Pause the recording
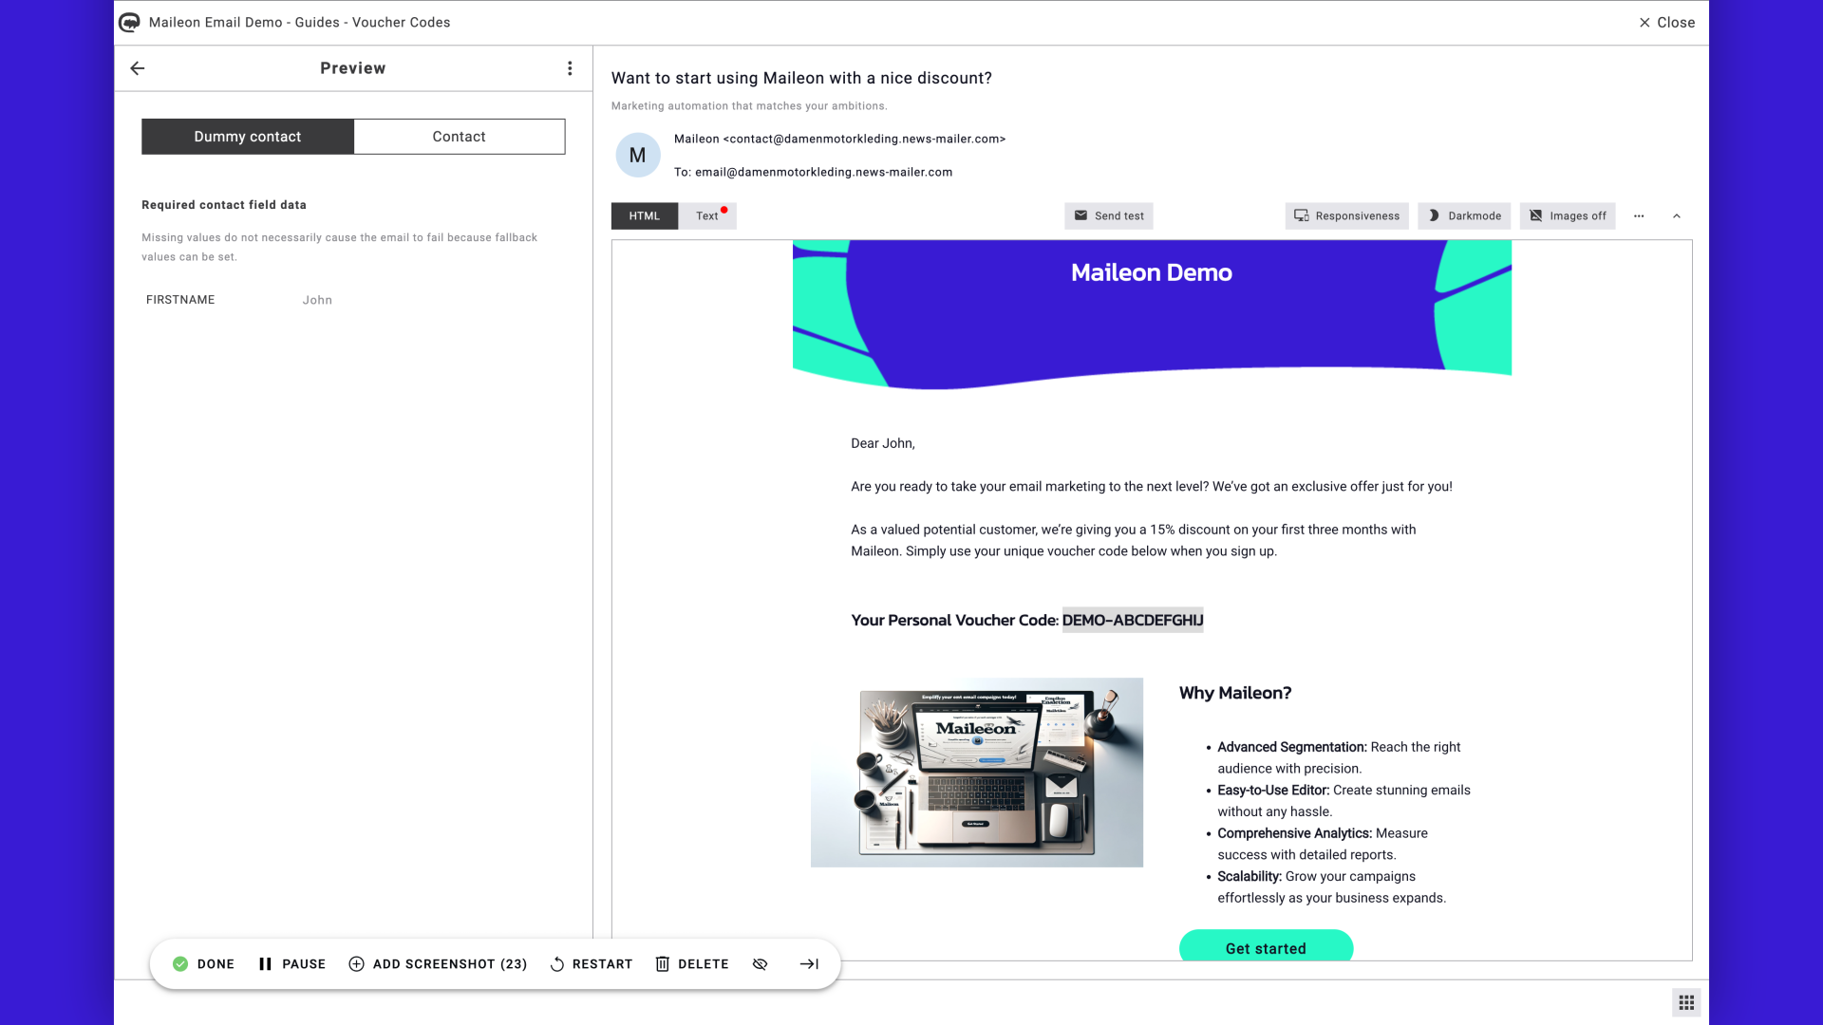The width and height of the screenshot is (1823, 1025). 292,964
